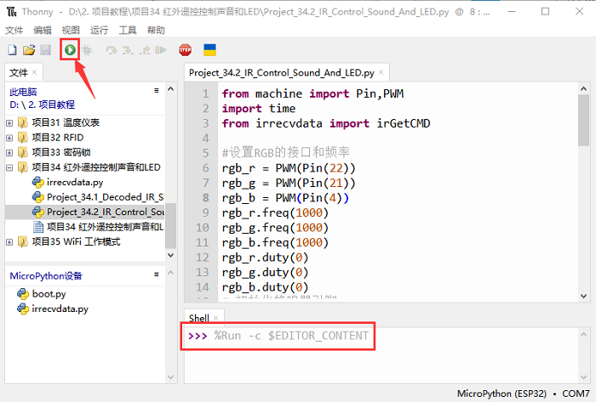Expand the 项目31 温度仪表 folder
This screenshot has width=596, height=402.
pyautogui.click(x=9, y=122)
